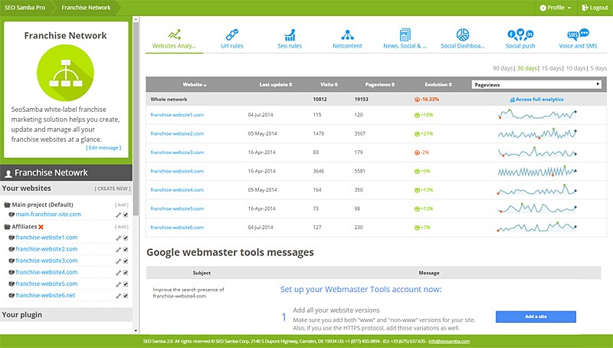Toggle checkbox for franchise-website6.net

pyautogui.click(x=126, y=296)
